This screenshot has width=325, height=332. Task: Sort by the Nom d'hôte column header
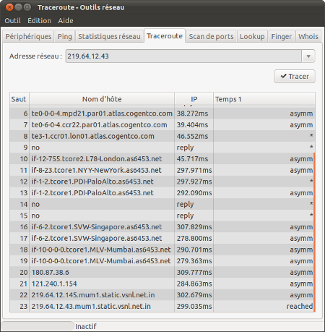click(102, 99)
